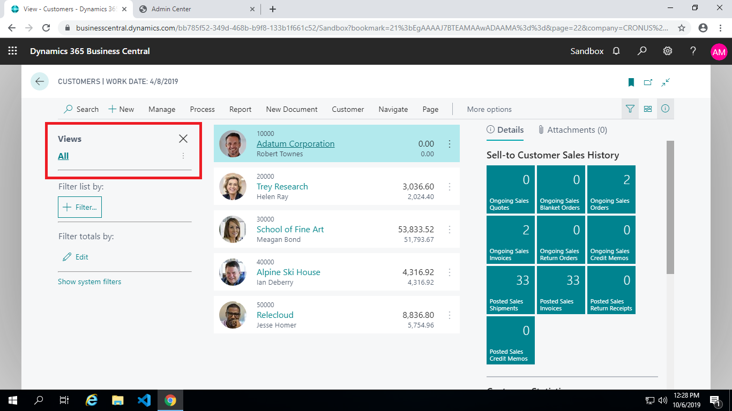The image size is (732, 411).
Task: Open Posted Sales Invoices tile
Action: [561, 290]
